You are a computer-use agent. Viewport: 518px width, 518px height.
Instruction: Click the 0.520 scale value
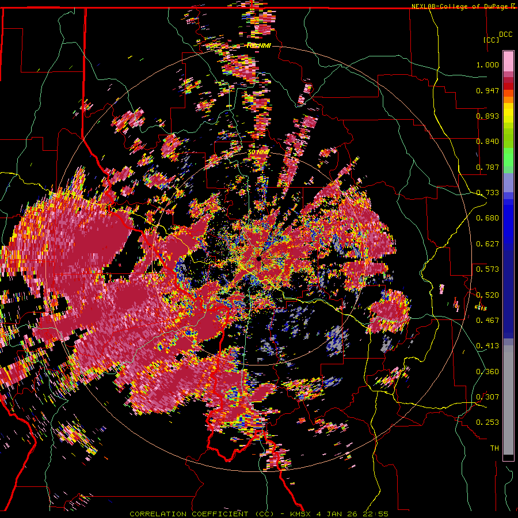tap(487, 295)
